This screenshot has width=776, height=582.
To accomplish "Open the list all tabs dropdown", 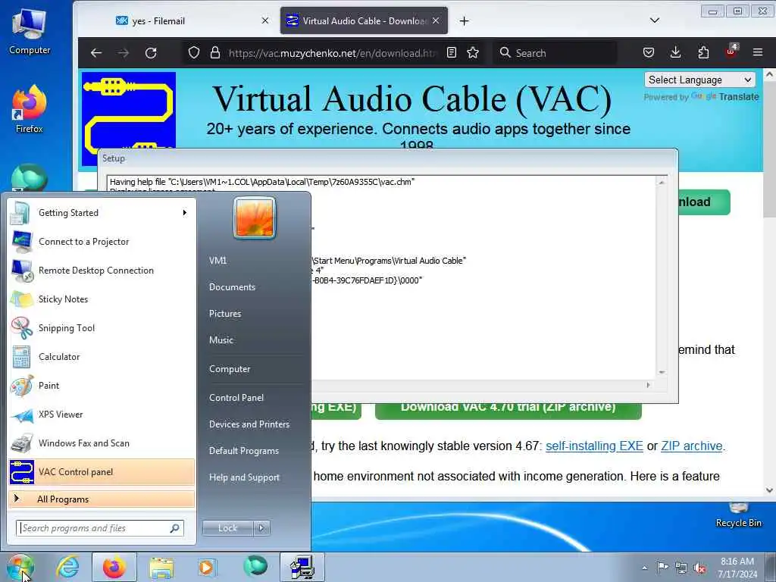I will point(654,20).
